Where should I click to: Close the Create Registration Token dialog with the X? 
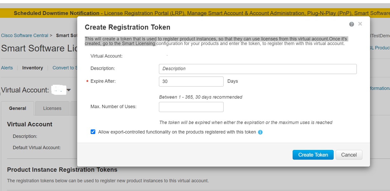coord(360,24)
